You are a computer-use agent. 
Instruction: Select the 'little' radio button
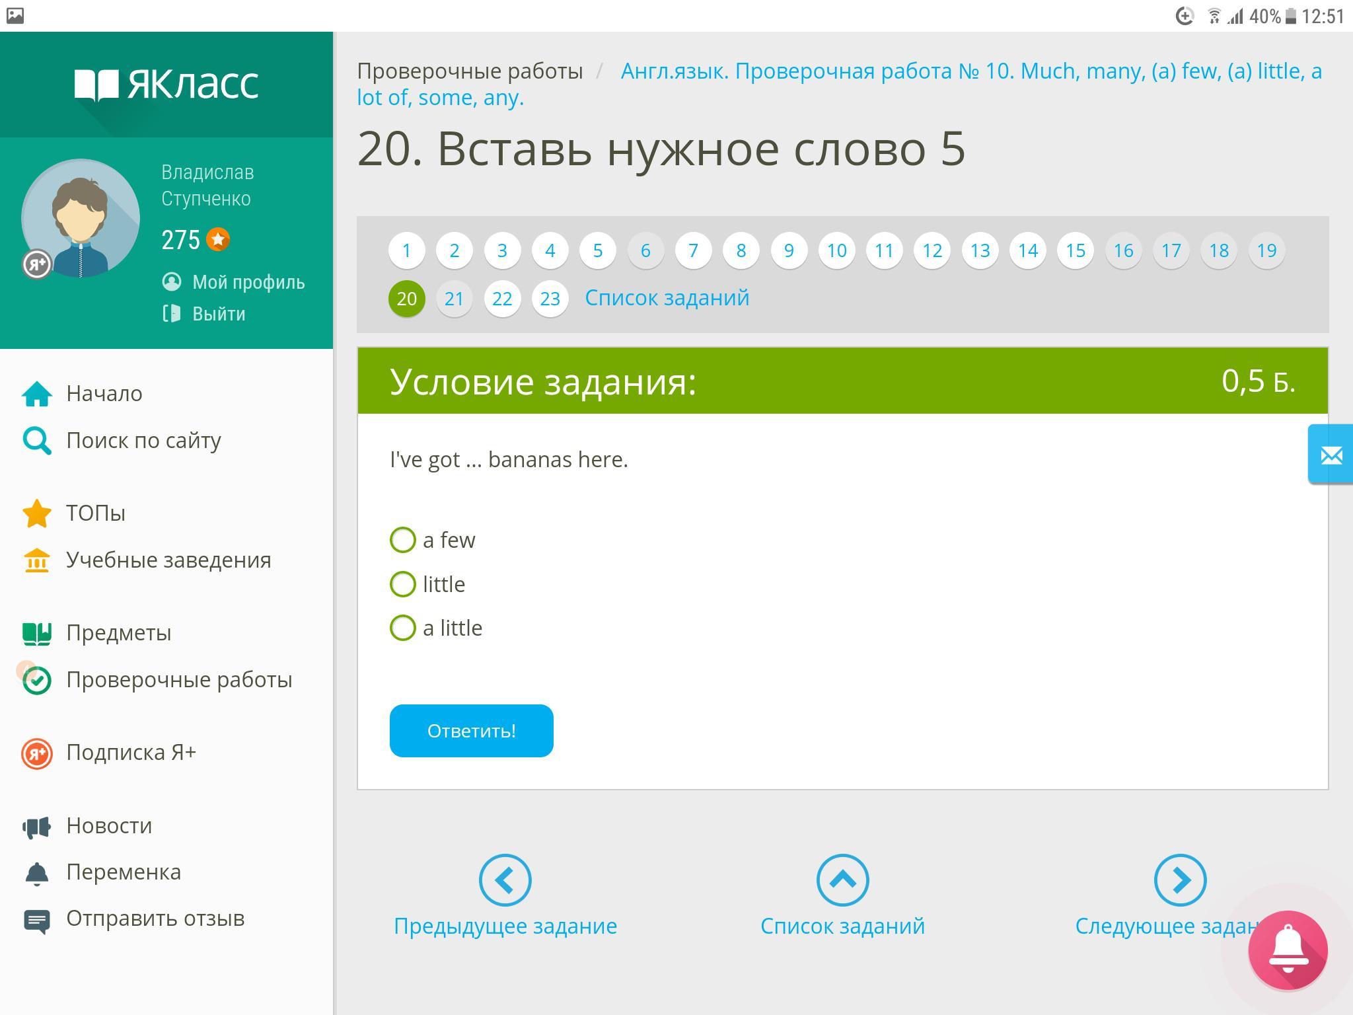[x=403, y=584]
